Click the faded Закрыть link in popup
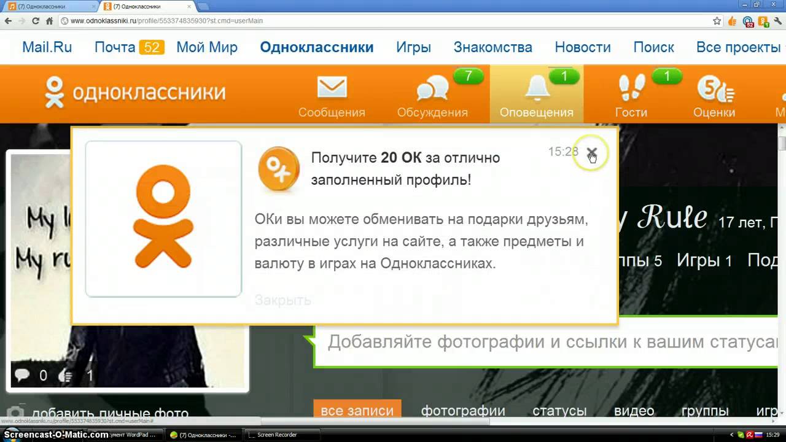Screen dimensions: 786x442 tap(282, 300)
